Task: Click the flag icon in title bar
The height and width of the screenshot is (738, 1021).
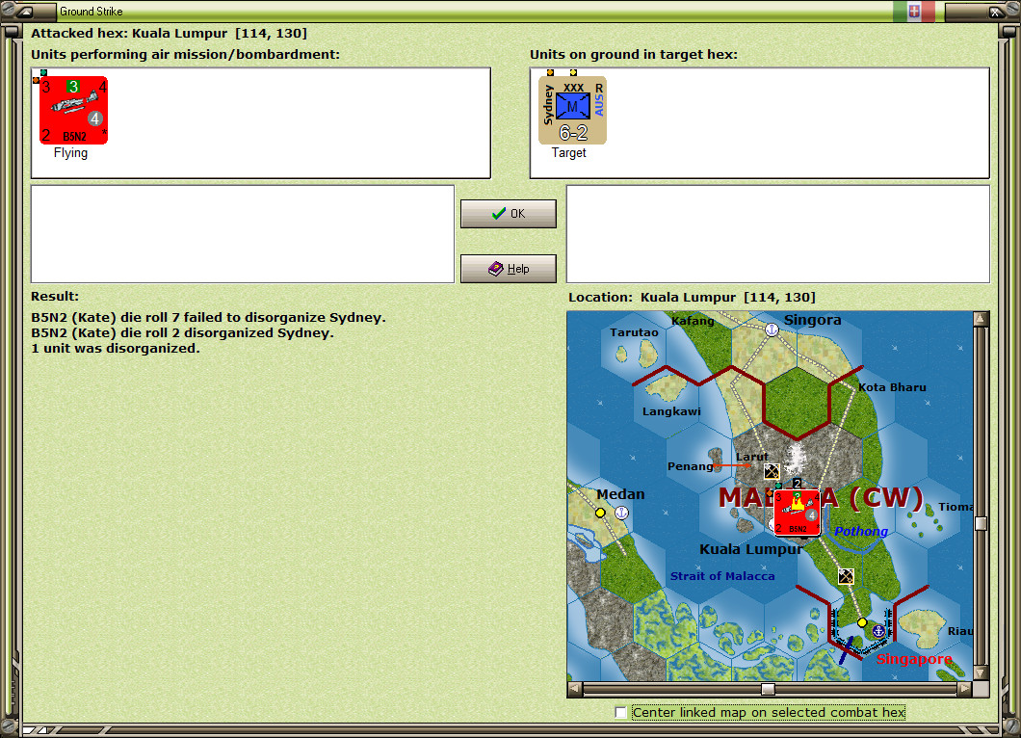Action: (x=914, y=11)
